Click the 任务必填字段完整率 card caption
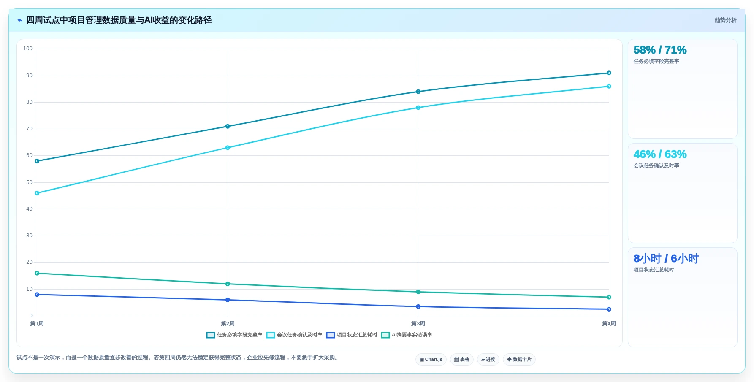Viewport: 754px width, 382px height. tap(656, 62)
